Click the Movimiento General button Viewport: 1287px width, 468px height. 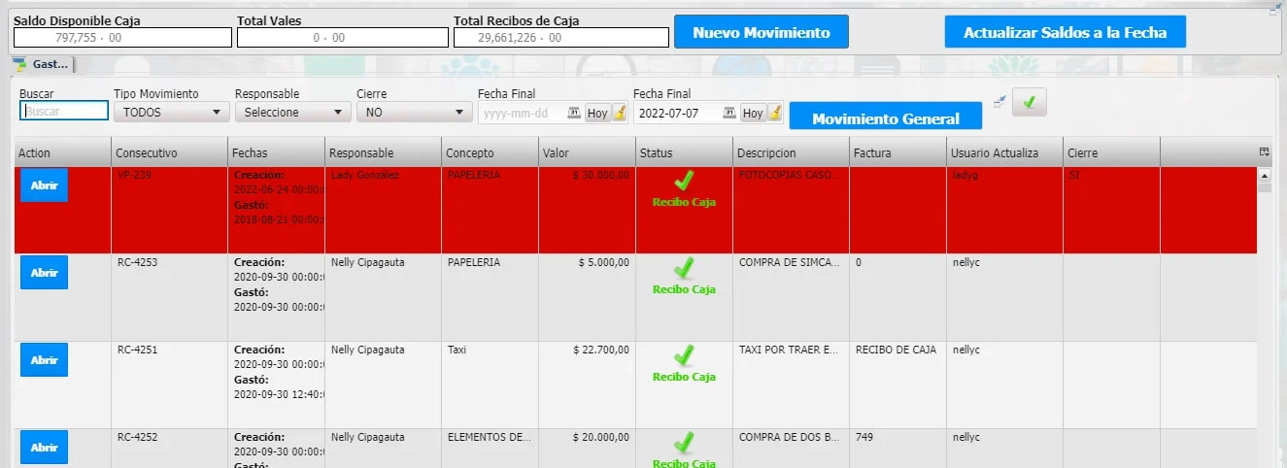(885, 118)
